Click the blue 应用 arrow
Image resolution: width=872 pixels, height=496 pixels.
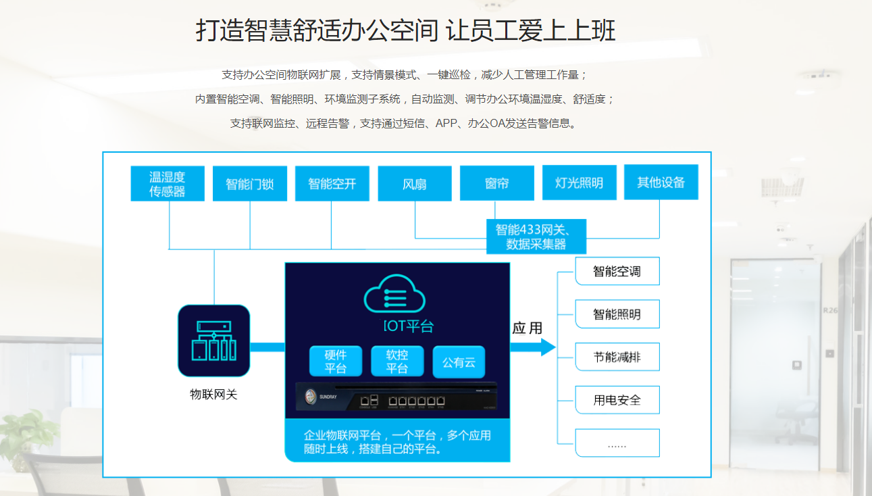[534, 347]
